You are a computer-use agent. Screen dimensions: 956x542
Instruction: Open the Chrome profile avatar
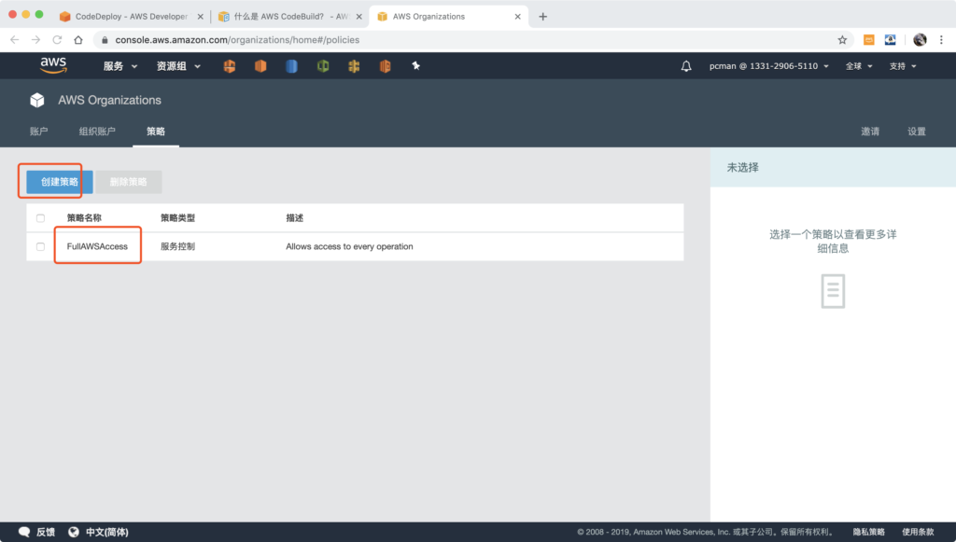pos(920,39)
